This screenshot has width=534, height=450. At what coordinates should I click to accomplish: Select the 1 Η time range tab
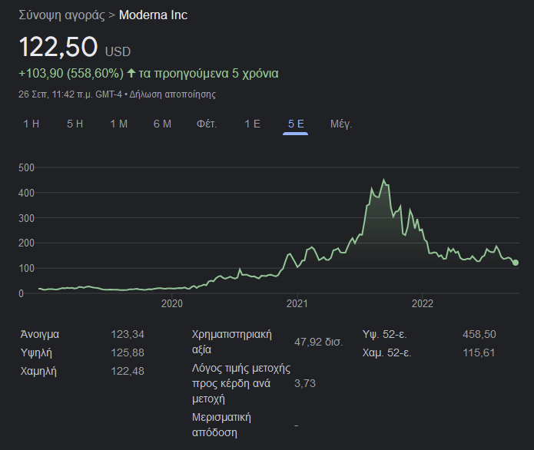pos(32,124)
